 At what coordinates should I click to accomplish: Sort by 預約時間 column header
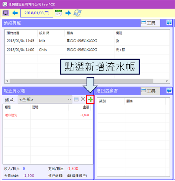click(x=13, y=33)
